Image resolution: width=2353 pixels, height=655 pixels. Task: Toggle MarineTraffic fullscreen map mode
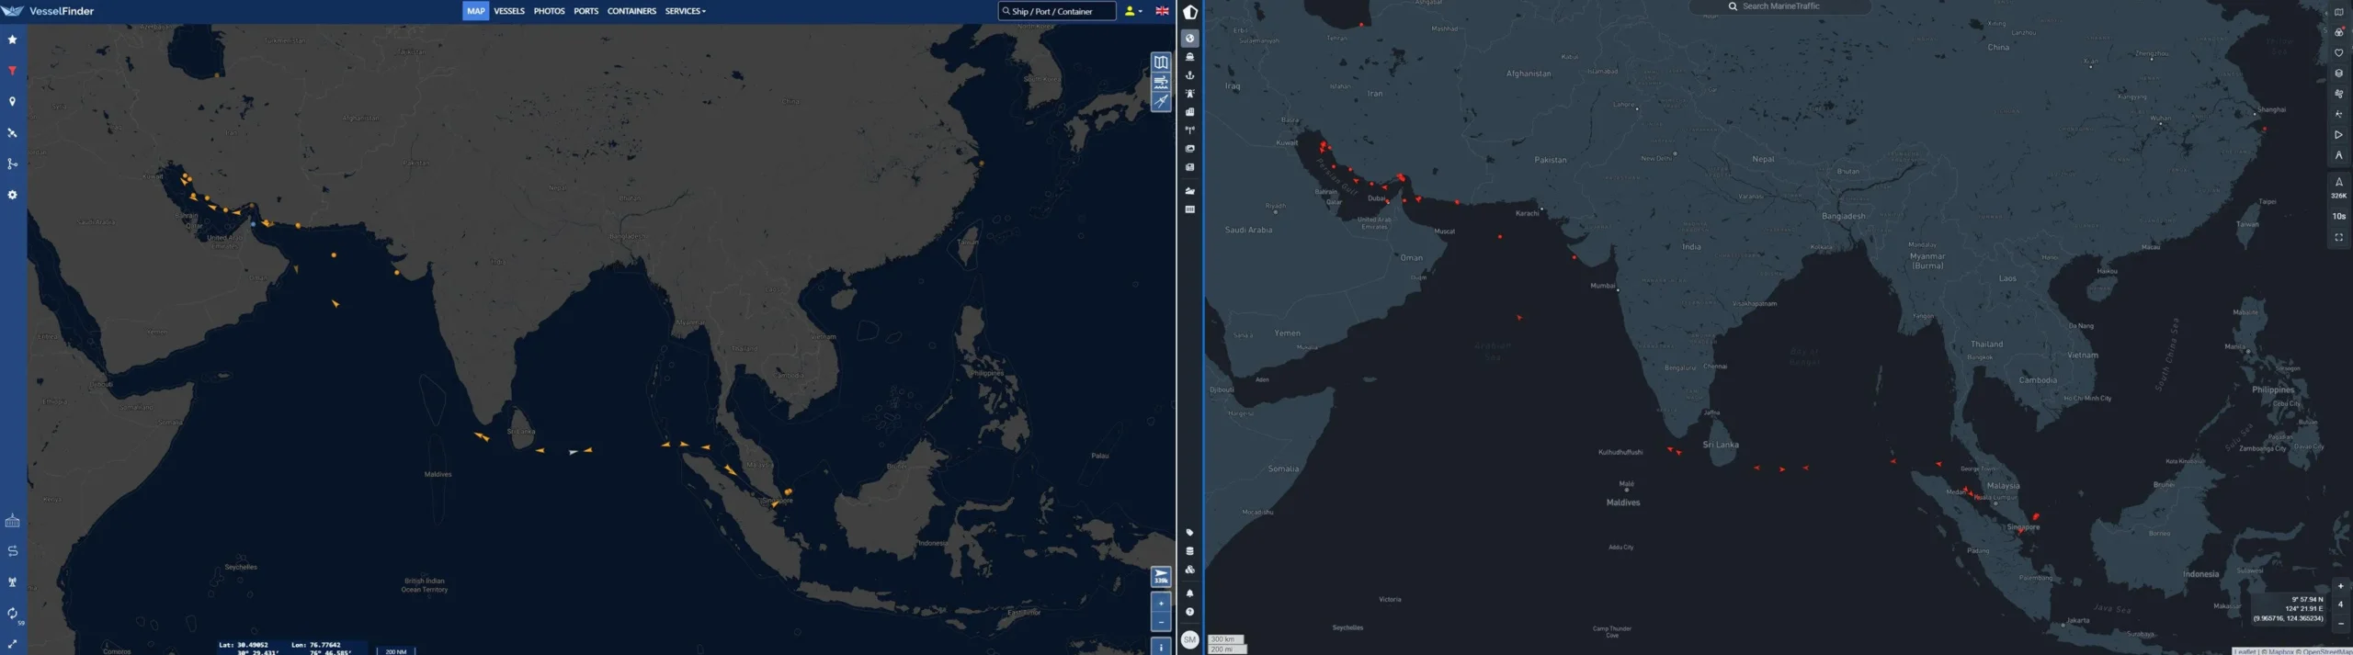tap(2339, 238)
